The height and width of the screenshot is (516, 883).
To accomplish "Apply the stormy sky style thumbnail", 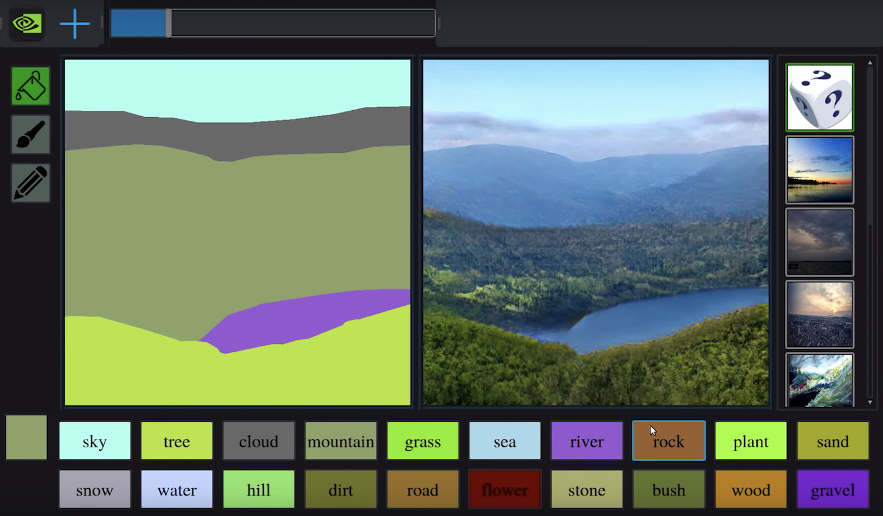I will tap(819, 242).
